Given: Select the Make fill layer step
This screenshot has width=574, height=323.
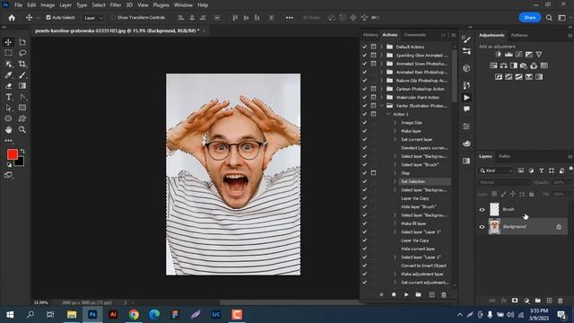Looking at the screenshot, I should [413, 223].
